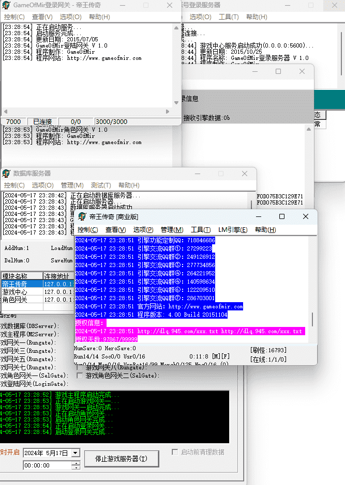Click the 官方网站 http://www.gameofmir.com log line
Image resolution: width=345 pixels, height=485 pixels.
tap(159, 306)
